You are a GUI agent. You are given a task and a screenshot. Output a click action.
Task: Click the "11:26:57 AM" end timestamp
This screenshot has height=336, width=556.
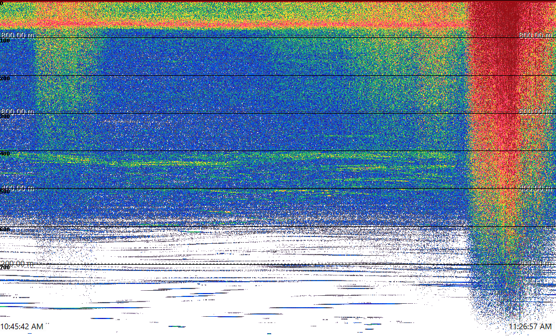click(530, 326)
